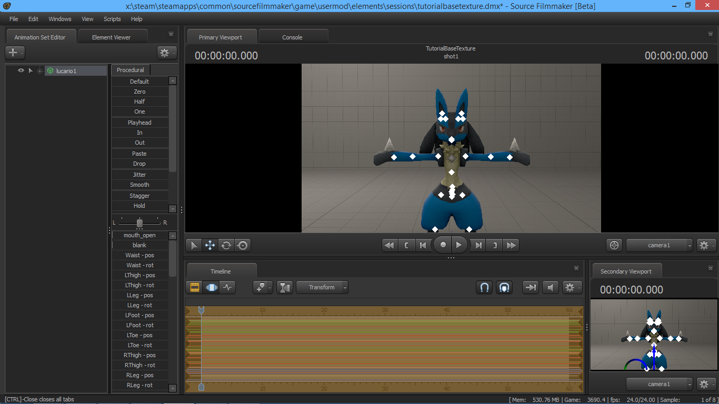Screen dimensions: 719x404
Task: Toggle visibility eye for lucario1
Action: pyautogui.click(x=21, y=70)
